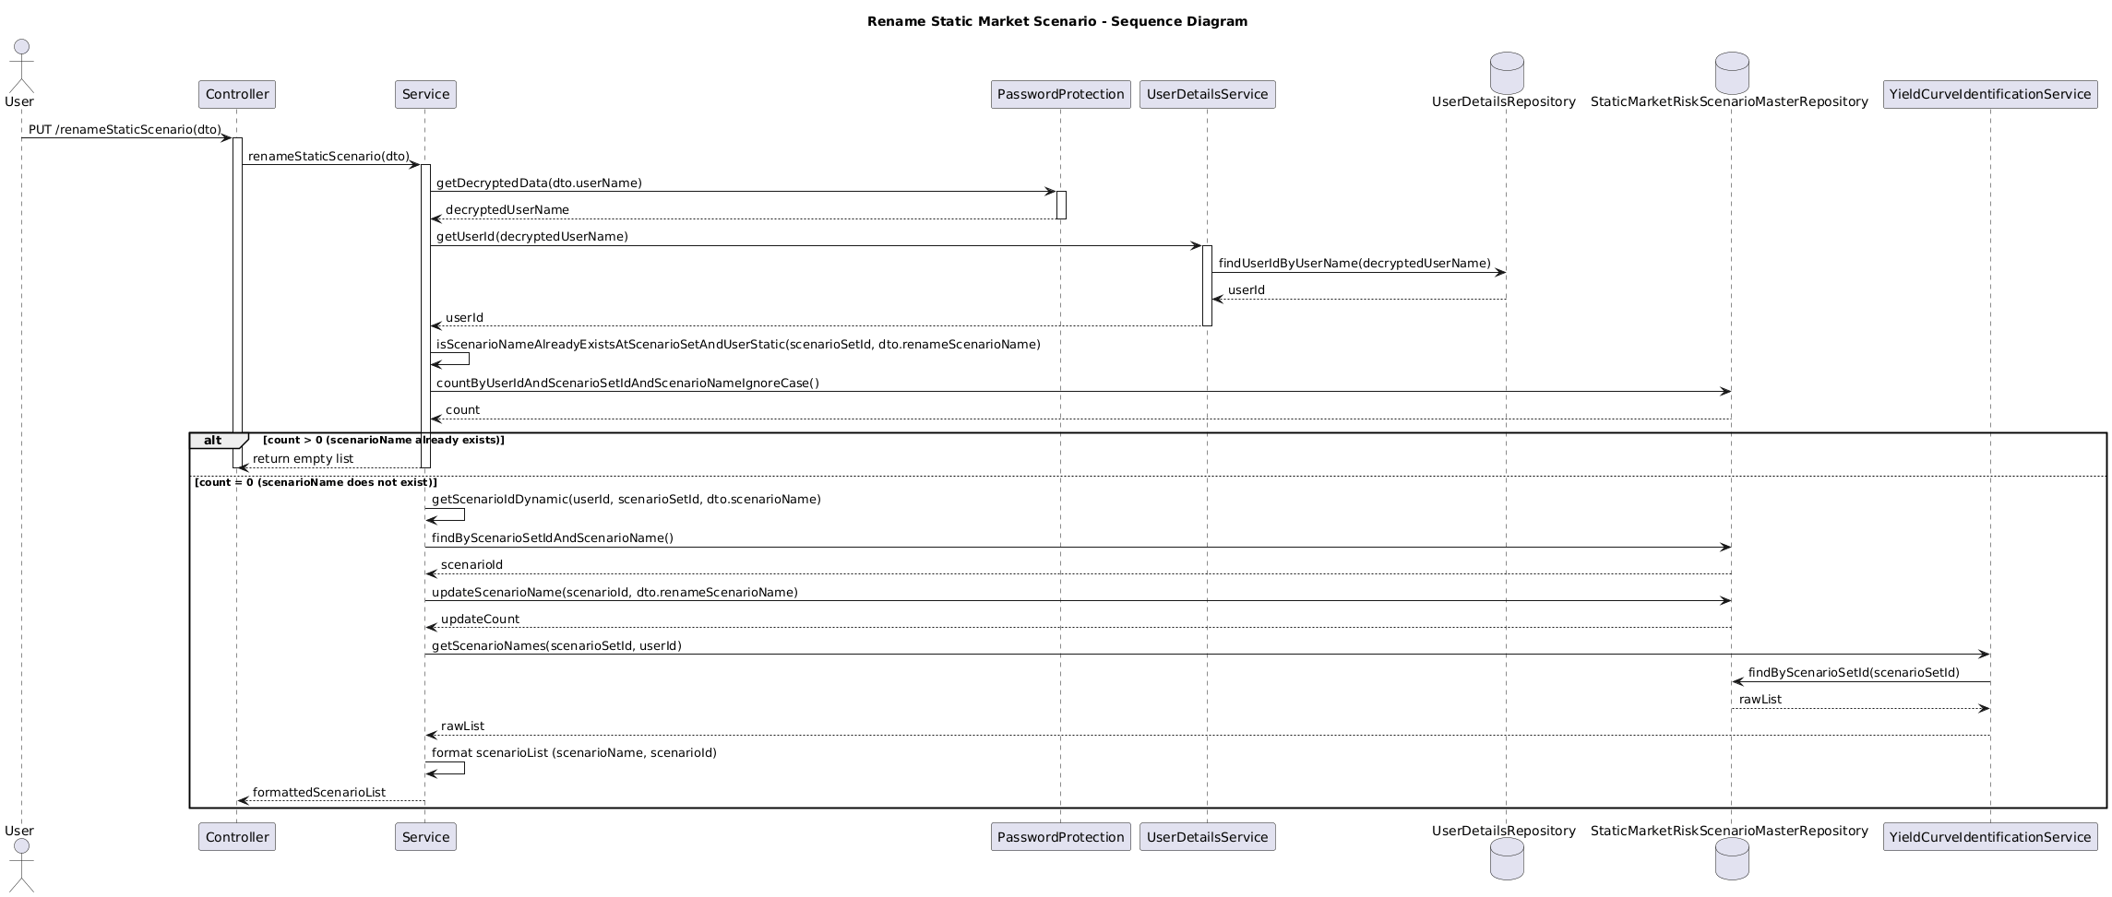
Task: Click 'findByScenarioSetIdAndScenarioName()' message
Action: 553,538
